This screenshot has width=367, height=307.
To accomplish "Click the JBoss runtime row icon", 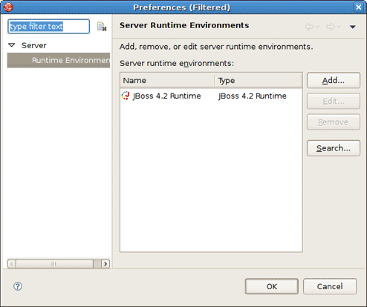I will click(x=126, y=96).
